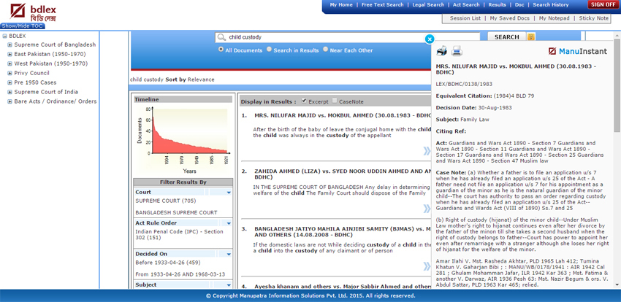The height and width of the screenshot is (302, 621).
Task: Filter by BANGLADESH SUPREME COURT
Action: [176, 213]
